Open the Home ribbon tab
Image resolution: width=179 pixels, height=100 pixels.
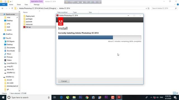click(x=11, y=4)
